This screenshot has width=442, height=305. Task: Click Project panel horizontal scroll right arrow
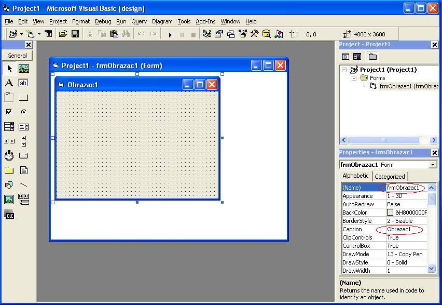[434, 140]
